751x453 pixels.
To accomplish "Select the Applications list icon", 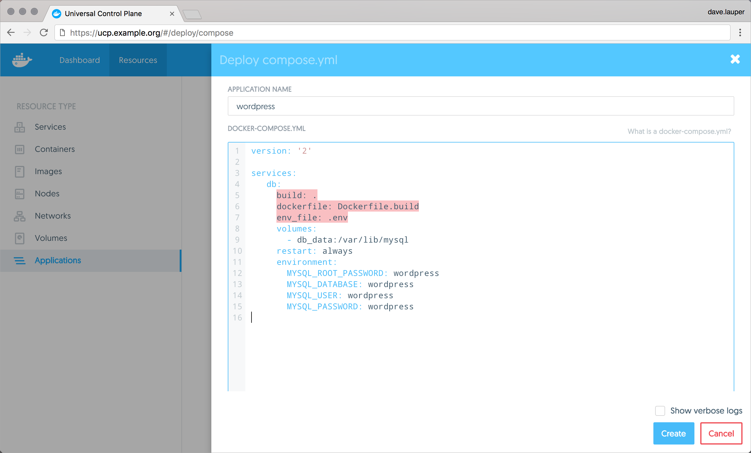I will click(x=20, y=261).
